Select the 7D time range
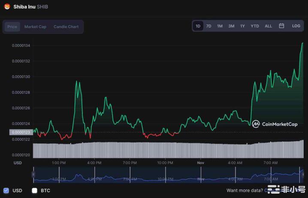Screen dimensions: 308x198 208,26
